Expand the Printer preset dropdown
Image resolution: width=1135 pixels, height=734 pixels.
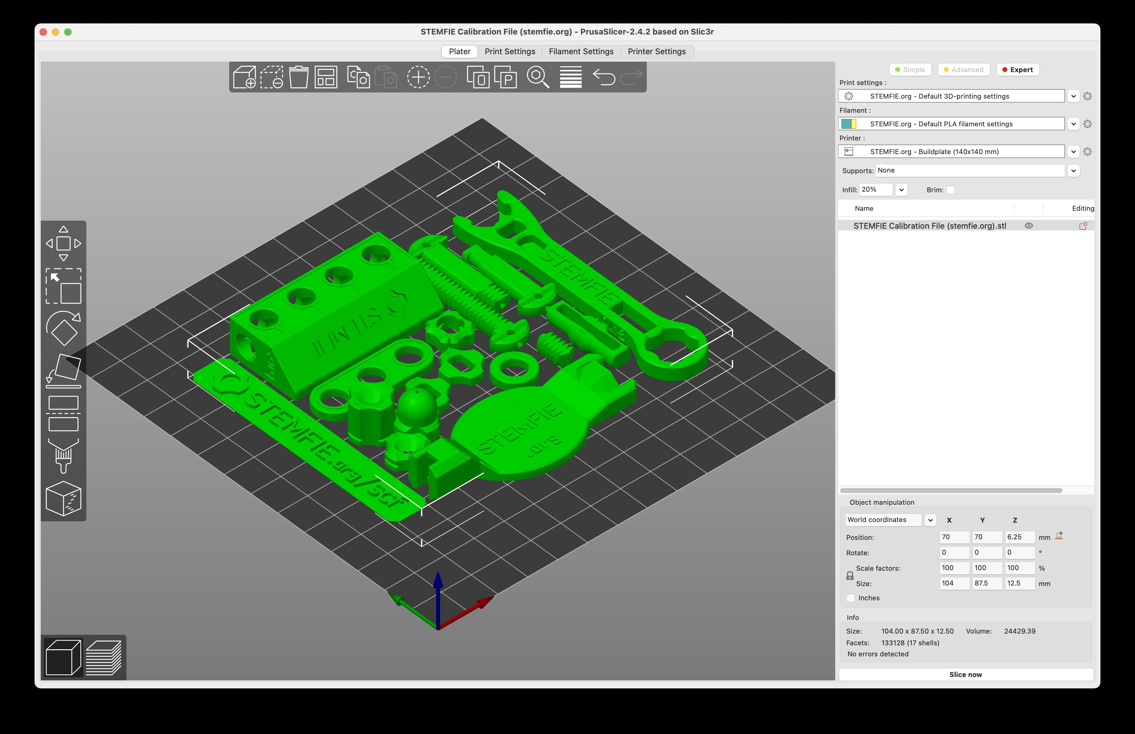click(x=1074, y=152)
